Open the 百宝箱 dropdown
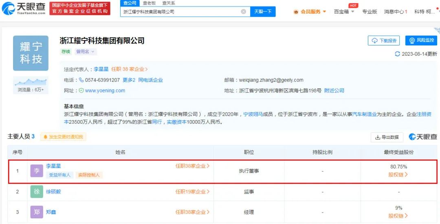Screen dimensions: 440x224 click(344, 12)
